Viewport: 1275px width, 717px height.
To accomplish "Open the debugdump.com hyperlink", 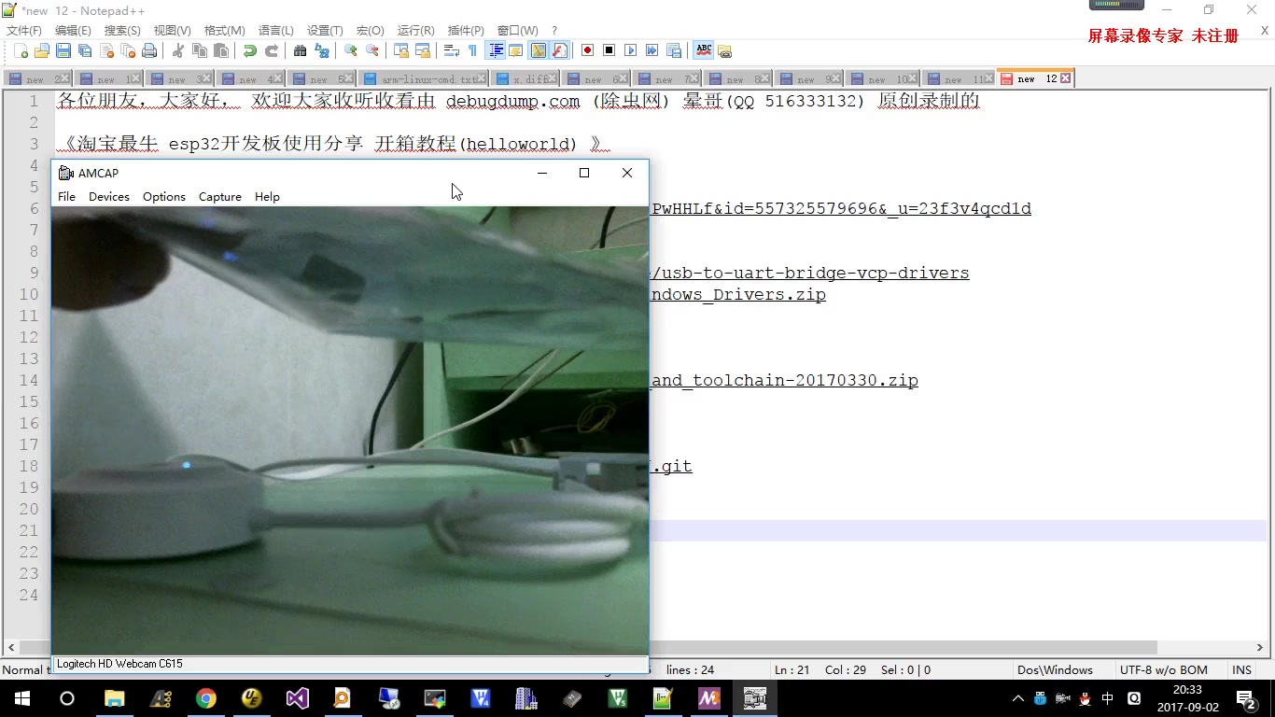I will pyautogui.click(x=512, y=102).
